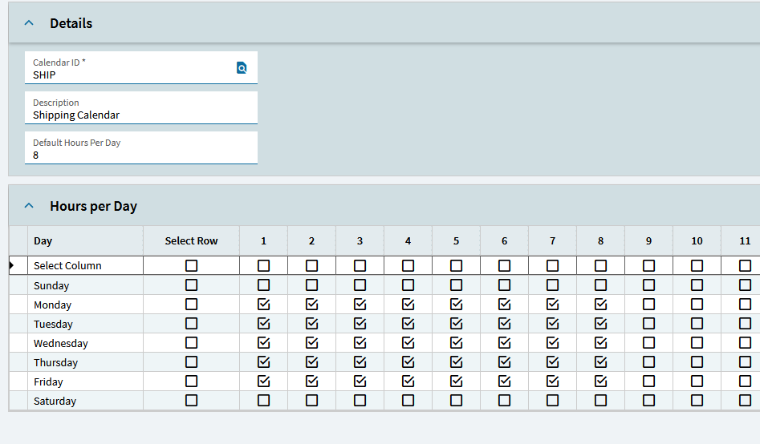Check Select Row box for Sunday
Viewport: 760px width, 444px height.
click(191, 285)
